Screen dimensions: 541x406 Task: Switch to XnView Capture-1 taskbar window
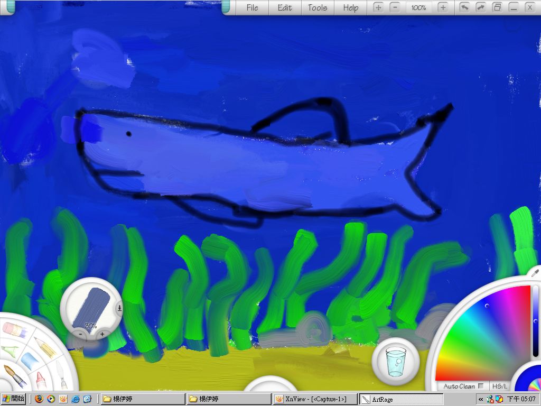[x=314, y=399]
